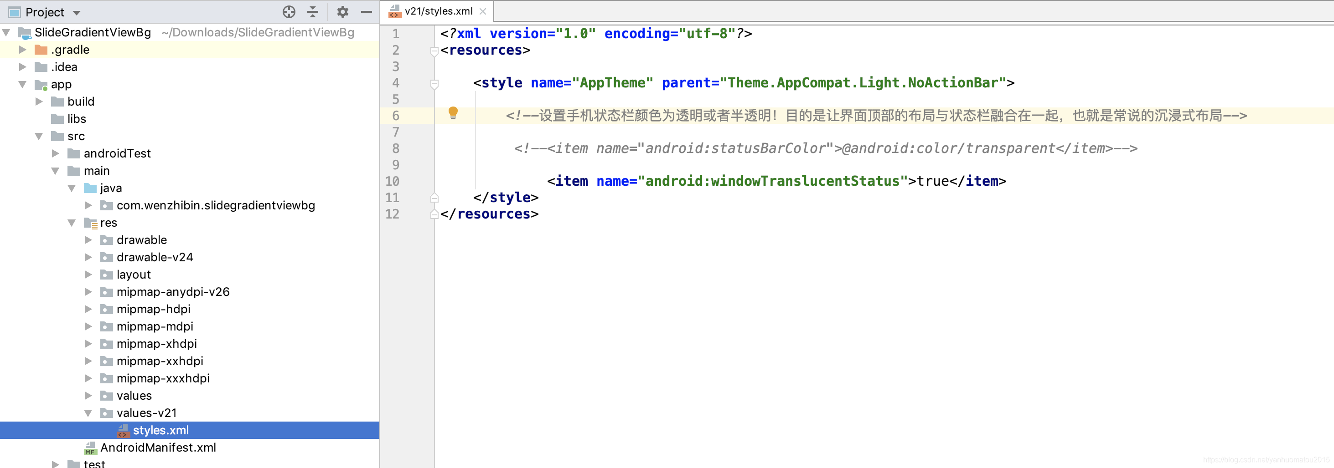The image size is (1334, 468).
Task: Select the drawable-v24 folder
Action: (154, 257)
